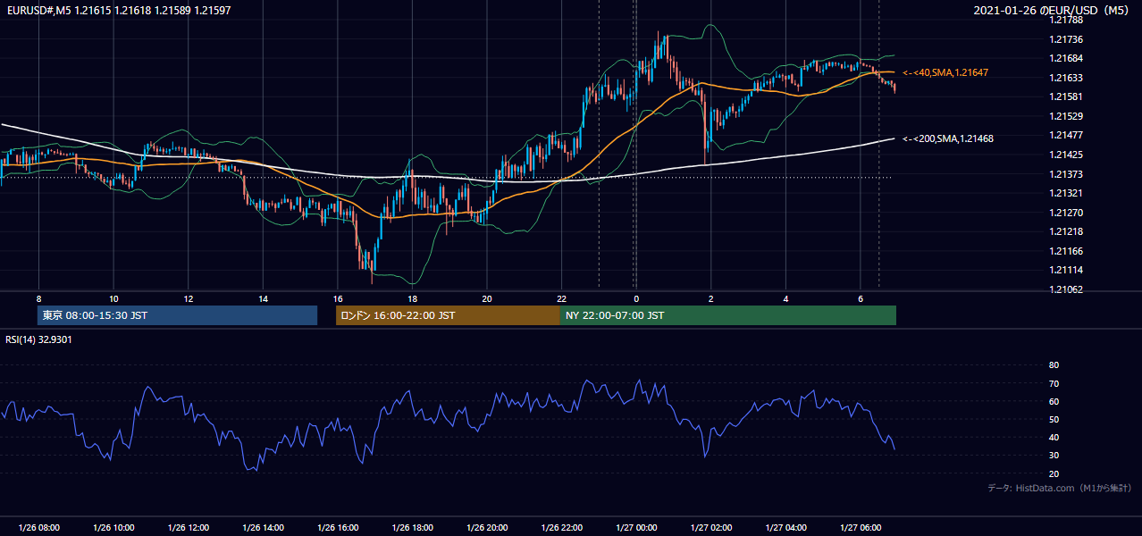Click the 1/27 00:00 bottom time label
The height and width of the screenshot is (536, 1142).
click(x=636, y=528)
